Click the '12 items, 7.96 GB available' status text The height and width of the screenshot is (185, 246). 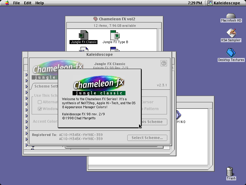115,26
